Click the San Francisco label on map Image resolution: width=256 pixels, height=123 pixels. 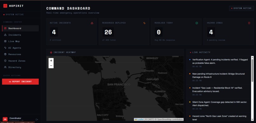point(118,85)
